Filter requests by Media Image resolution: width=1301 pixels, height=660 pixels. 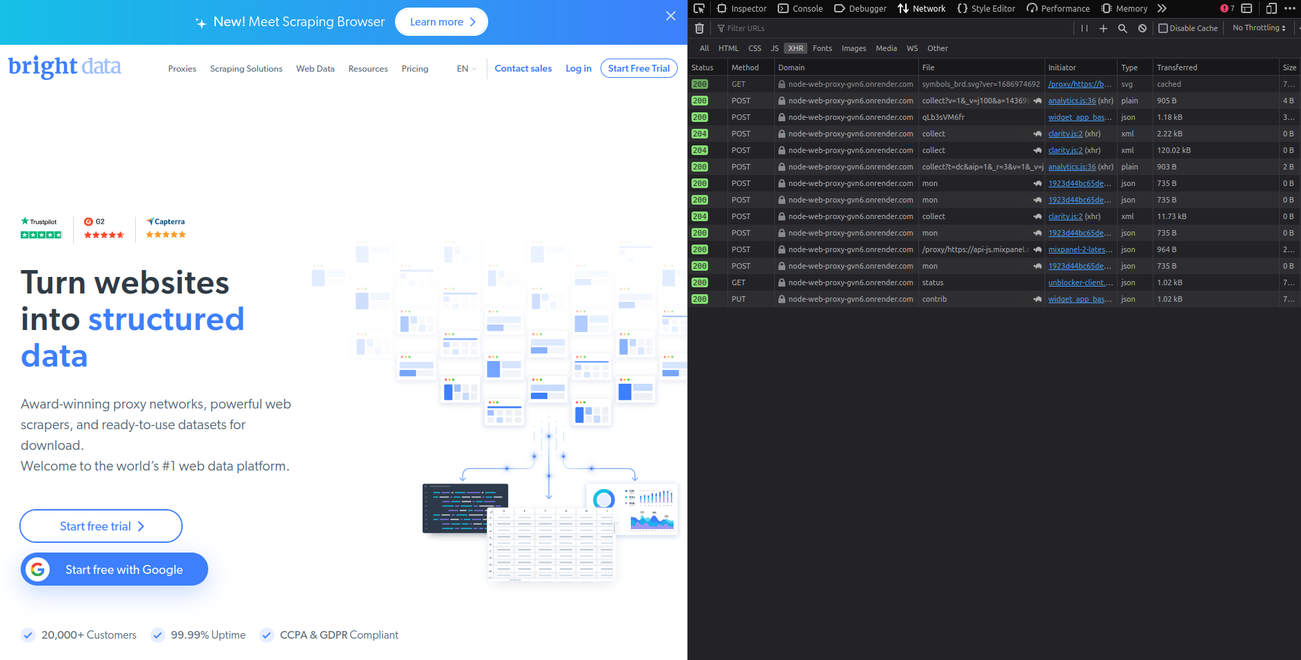(886, 48)
